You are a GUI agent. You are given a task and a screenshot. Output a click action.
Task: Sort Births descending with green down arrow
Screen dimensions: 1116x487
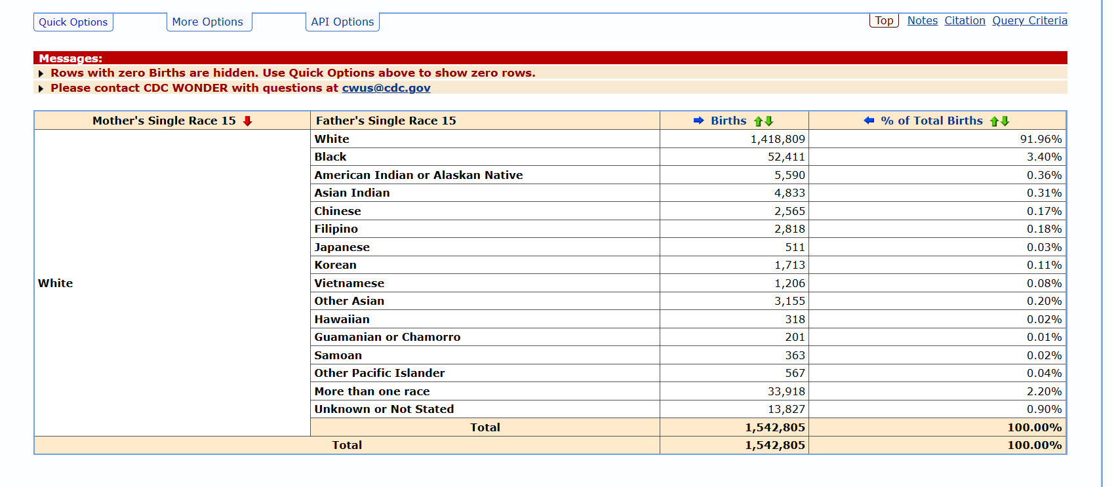[x=769, y=121]
